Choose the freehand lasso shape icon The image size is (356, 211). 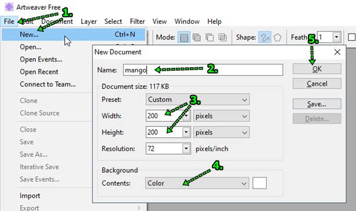coord(265,37)
